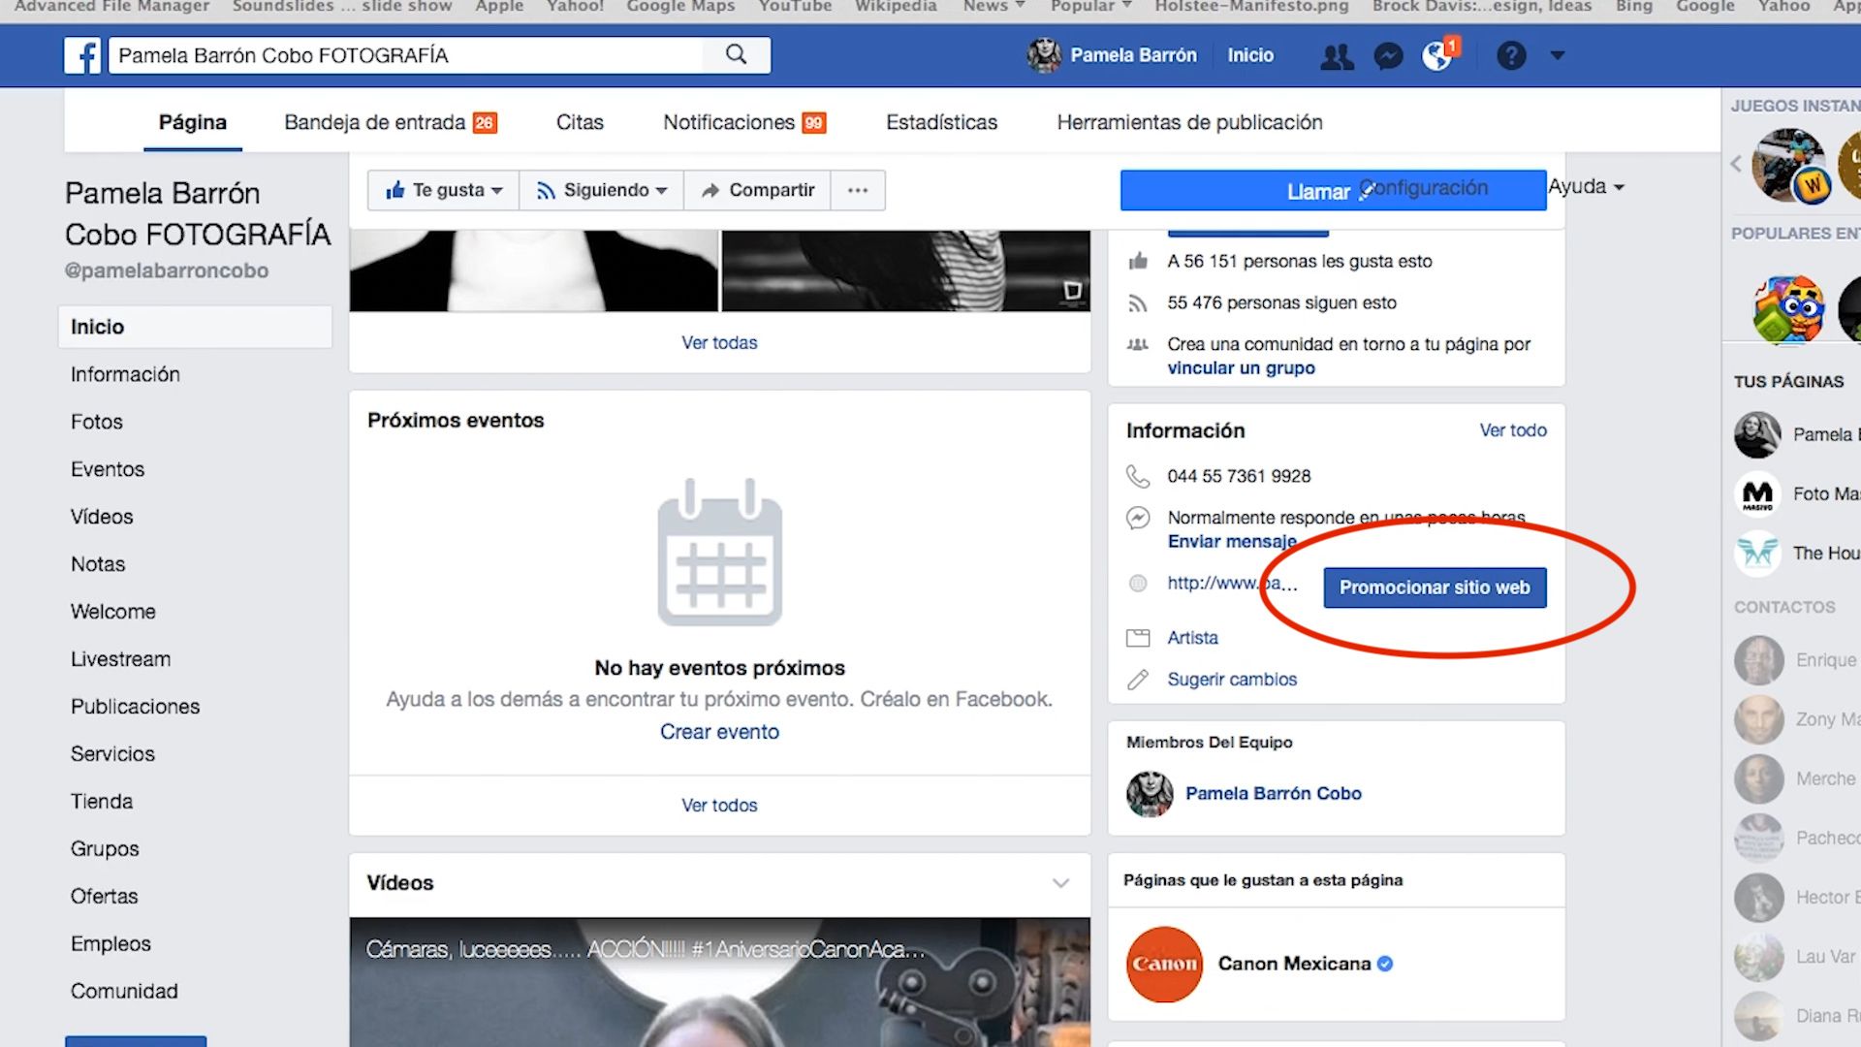Image resolution: width=1861 pixels, height=1047 pixels.
Task: Open the Te gusta dropdown
Action: tap(444, 190)
